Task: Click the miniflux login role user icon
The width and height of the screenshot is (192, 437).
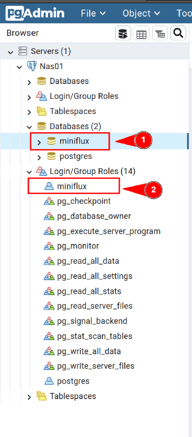Action: pyautogui.click(x=49, y=186)
